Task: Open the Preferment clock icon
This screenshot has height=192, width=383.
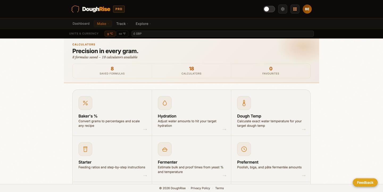Action: tap(244, 149)
